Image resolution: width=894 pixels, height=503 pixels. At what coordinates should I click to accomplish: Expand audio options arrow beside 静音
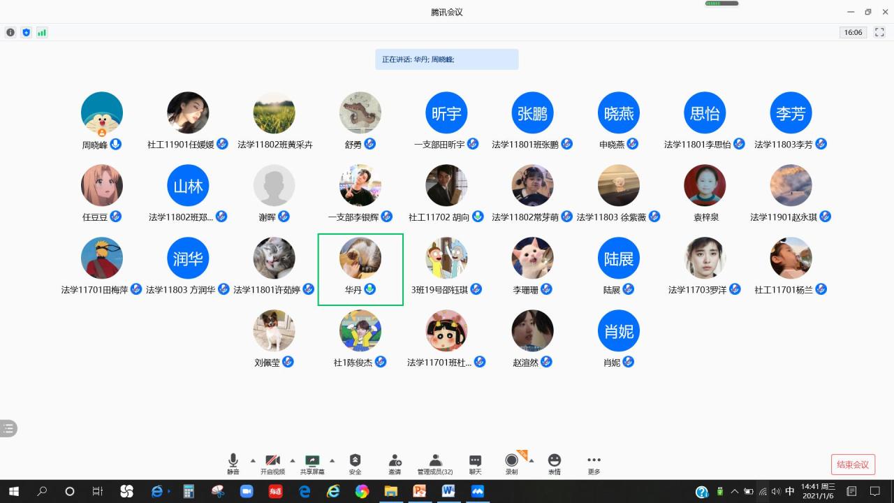point(253,460)
